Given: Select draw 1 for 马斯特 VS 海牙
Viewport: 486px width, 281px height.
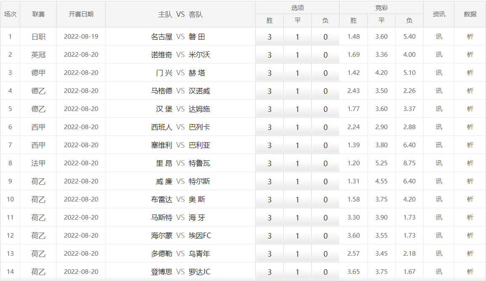Looking at the screenshot, I should [x=297, y=217].
